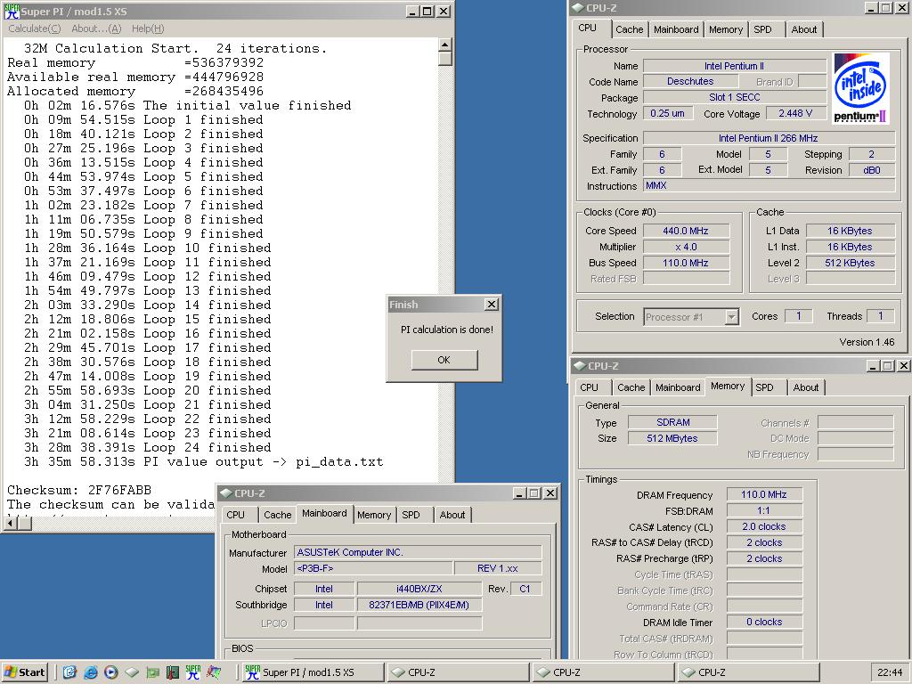Open the Windows Start menu
The width and height of the screenshot is (912, 684).
[x=25, y=672]
